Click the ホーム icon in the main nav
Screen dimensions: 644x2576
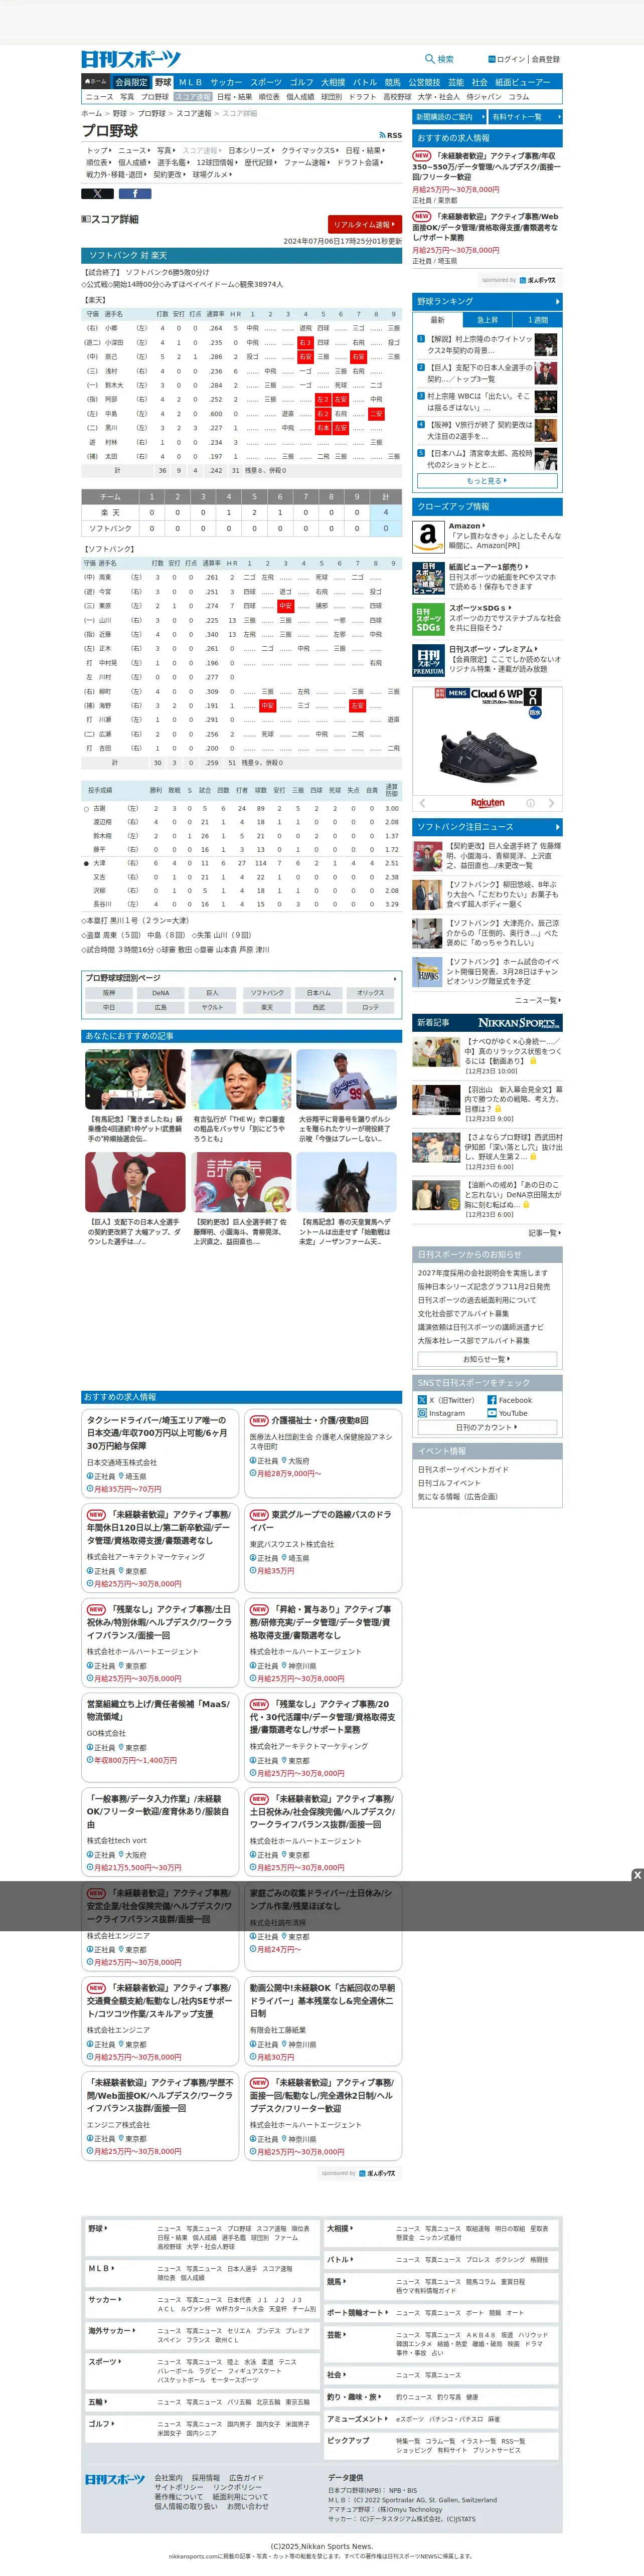point(96,82)
